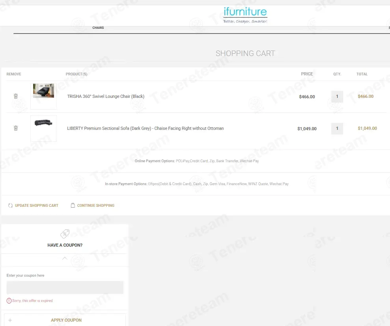Click the PRICE column header
Viewport: 390px width, 326px height.
[307, 74]
